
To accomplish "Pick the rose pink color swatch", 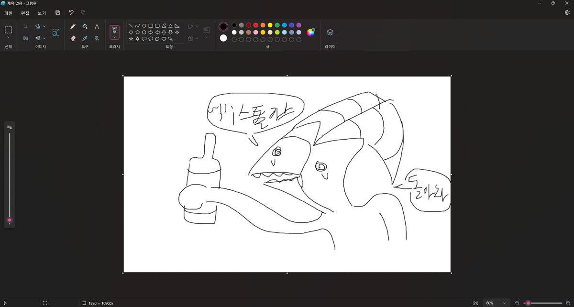I will (256, 32).
